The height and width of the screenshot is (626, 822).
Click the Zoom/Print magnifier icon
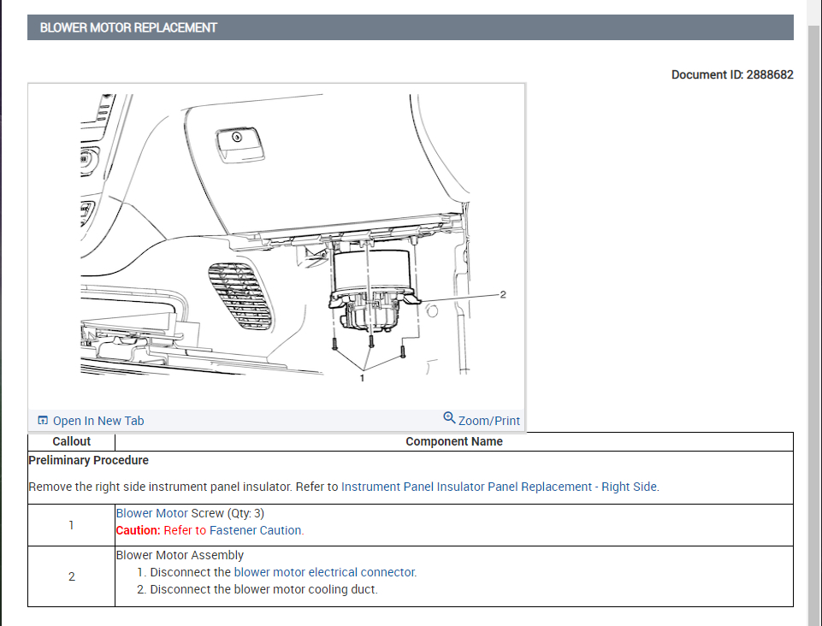(449, 418)
